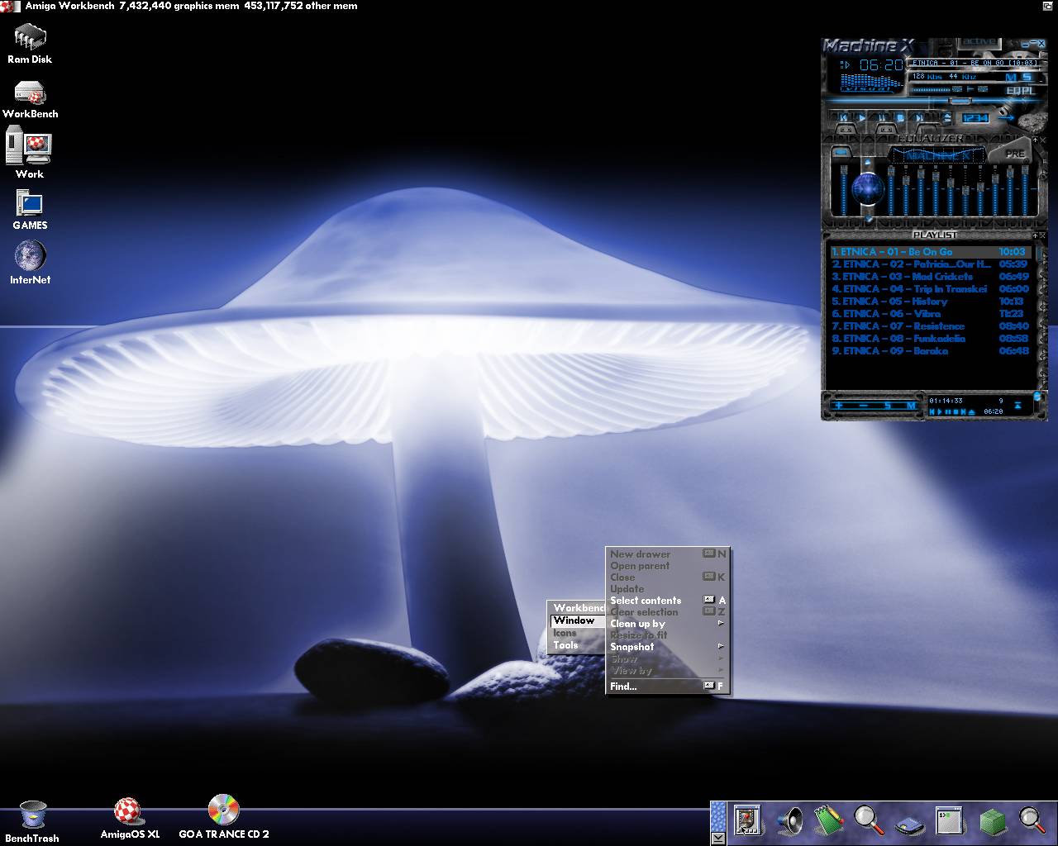Toggle the PL playlist button in player
The height and width of the screenshot is (846, 1058).
[x=1026, y=90]
